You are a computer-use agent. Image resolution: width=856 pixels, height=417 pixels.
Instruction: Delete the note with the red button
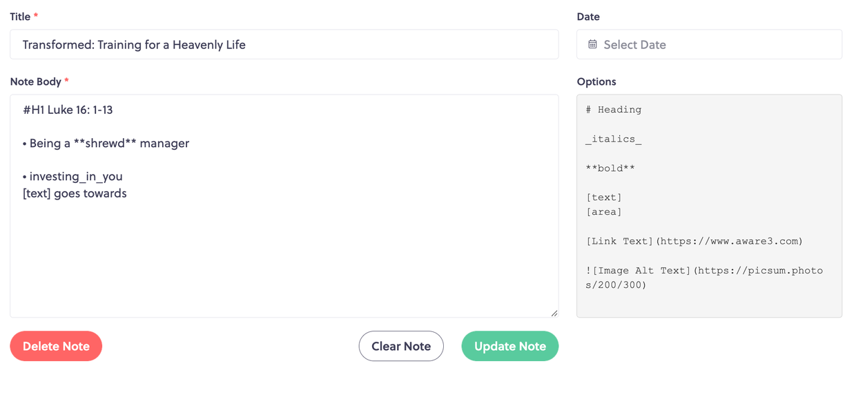click(x=56, y=346)
